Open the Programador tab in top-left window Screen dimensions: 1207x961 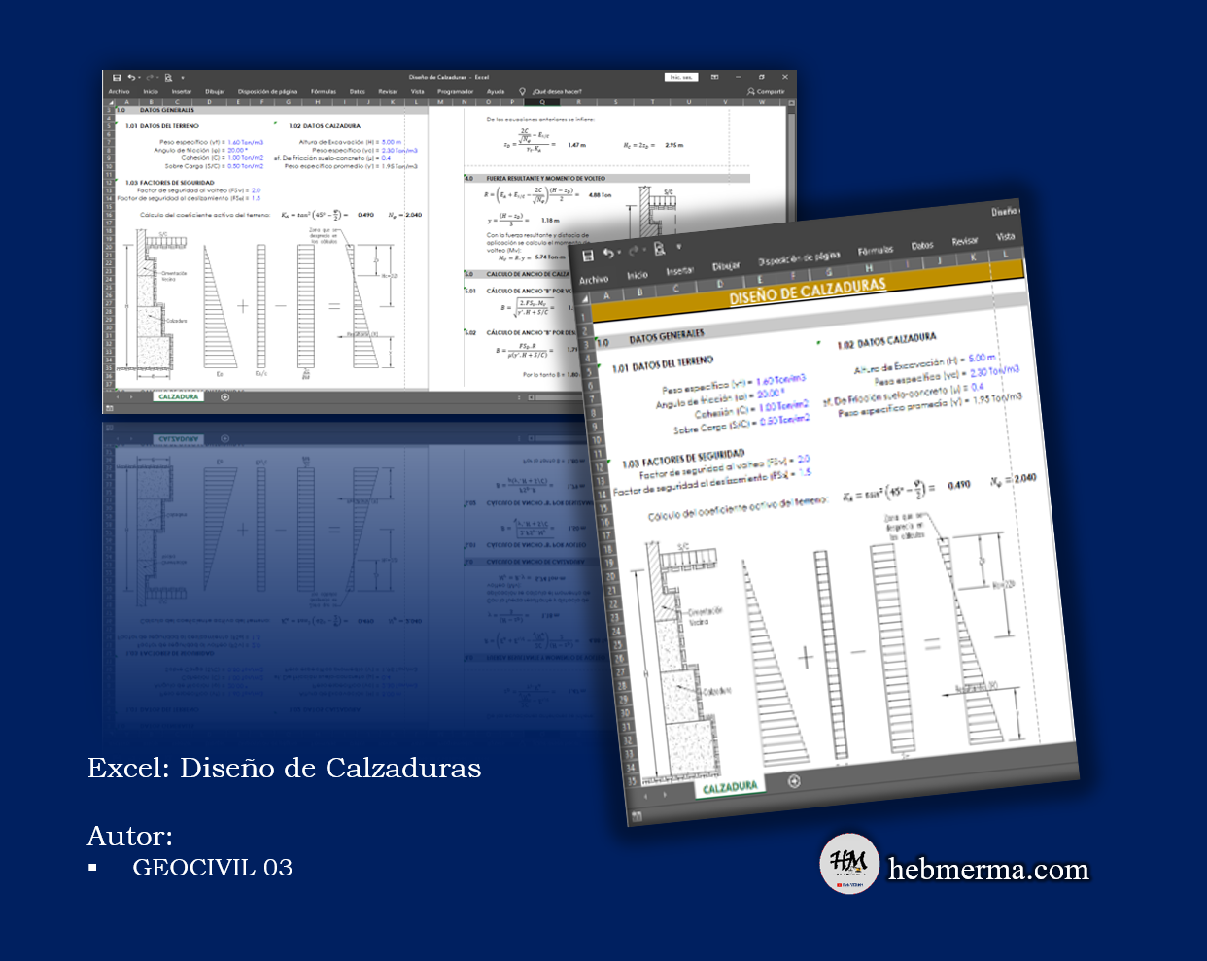click(x=455, y=92)
